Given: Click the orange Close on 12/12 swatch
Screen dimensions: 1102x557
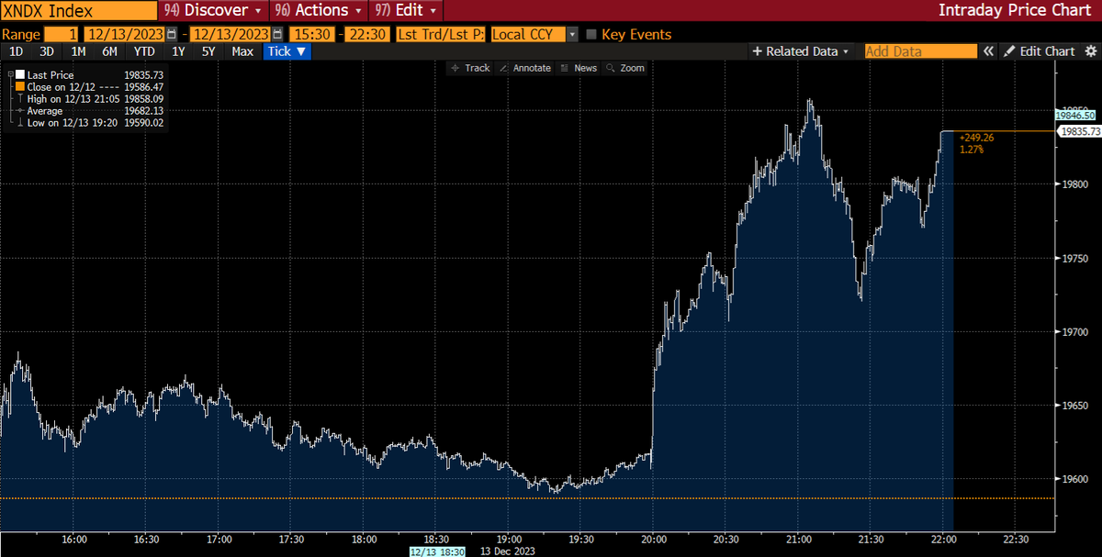Looking at the screenshot, I should (x=20, y=86).
